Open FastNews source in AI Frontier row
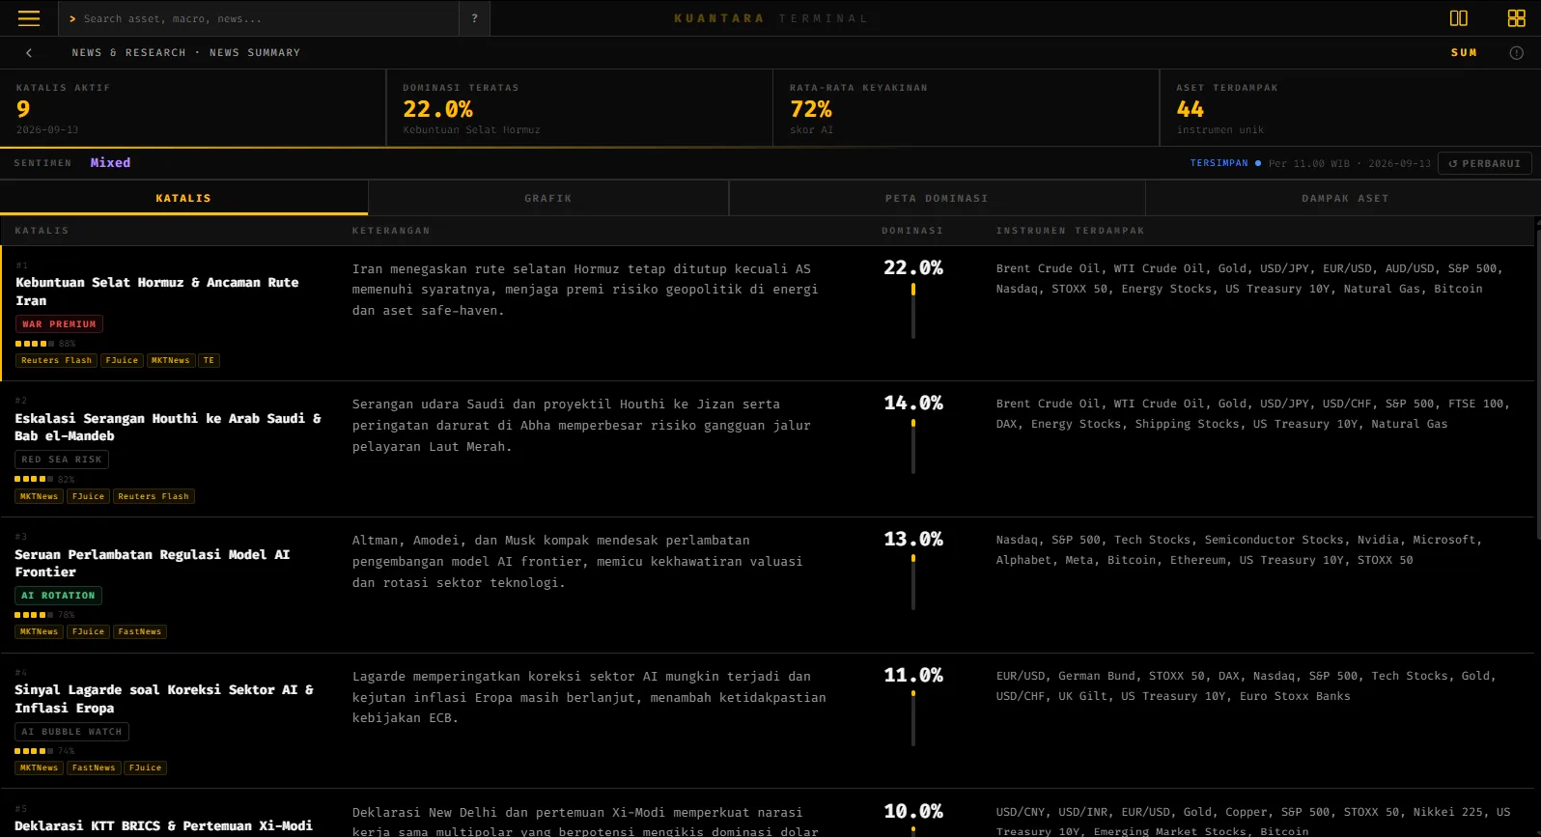The height and width of the screenshot is (837, 1541). 140,632
